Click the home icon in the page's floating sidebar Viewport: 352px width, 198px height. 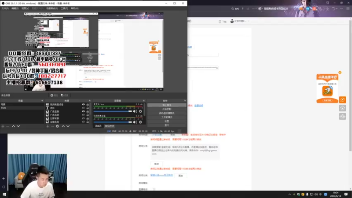(342, 108)
